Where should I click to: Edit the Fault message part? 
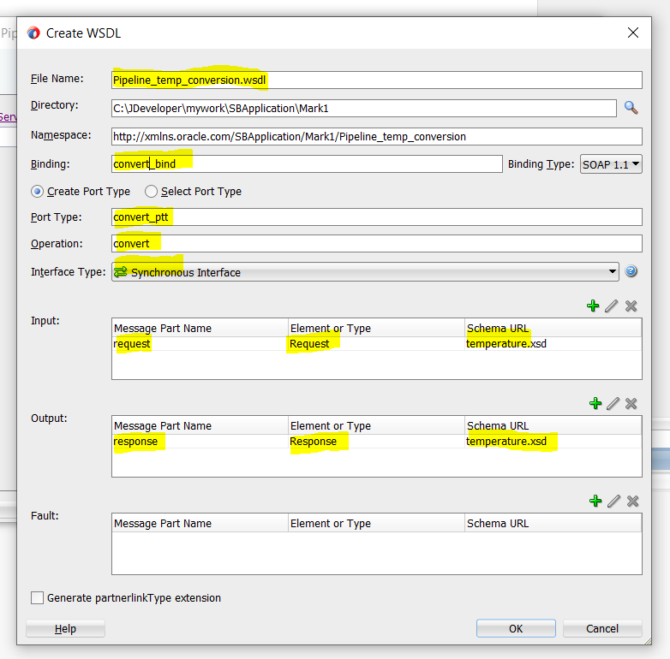[612, 502]
